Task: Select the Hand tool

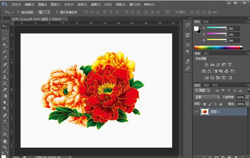Action: click(5, 141)
